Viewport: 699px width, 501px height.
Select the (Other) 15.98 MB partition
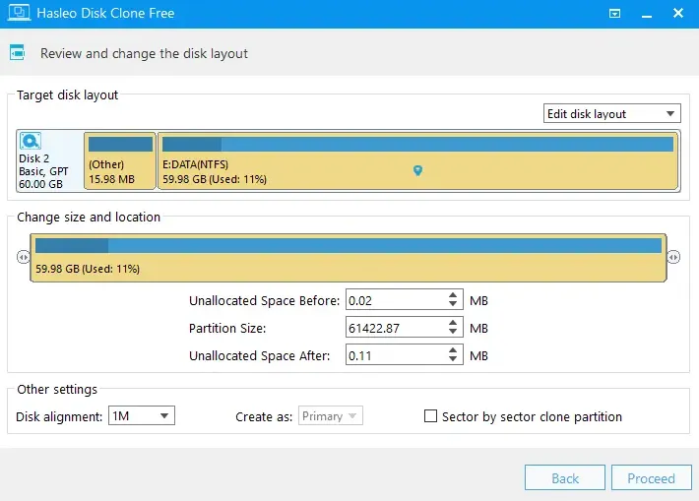pyautogui.click(x=120, y=160)
